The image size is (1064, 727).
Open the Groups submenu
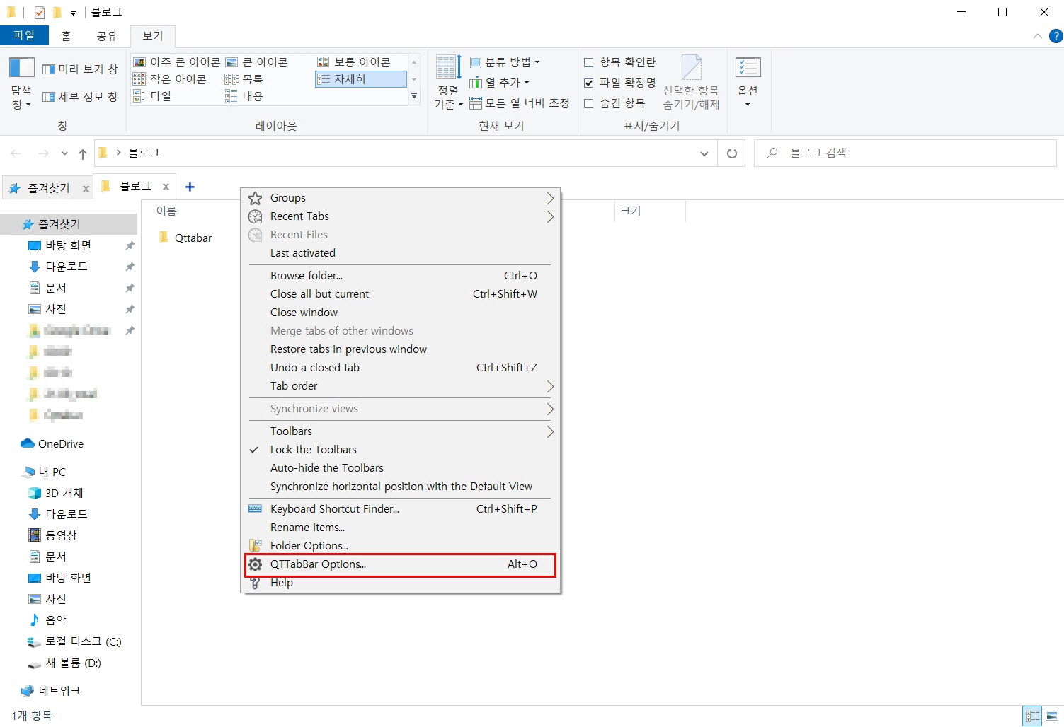point(401,198)
